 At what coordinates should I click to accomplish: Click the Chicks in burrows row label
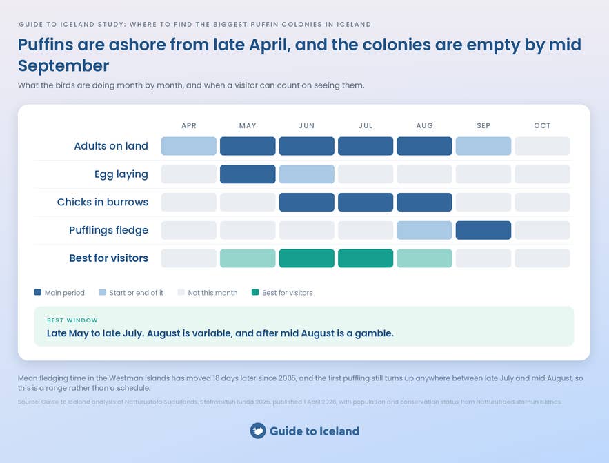coord(103,202)
